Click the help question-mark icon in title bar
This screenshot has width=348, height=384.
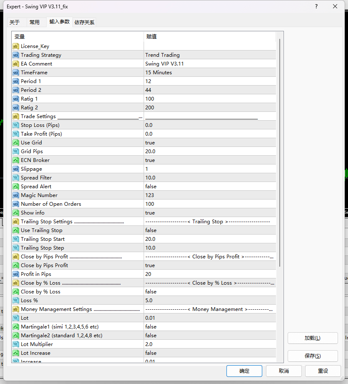point(316,6)
